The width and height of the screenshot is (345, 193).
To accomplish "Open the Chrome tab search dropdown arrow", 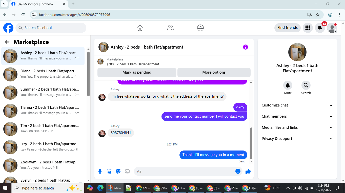I will click(4, 4).
